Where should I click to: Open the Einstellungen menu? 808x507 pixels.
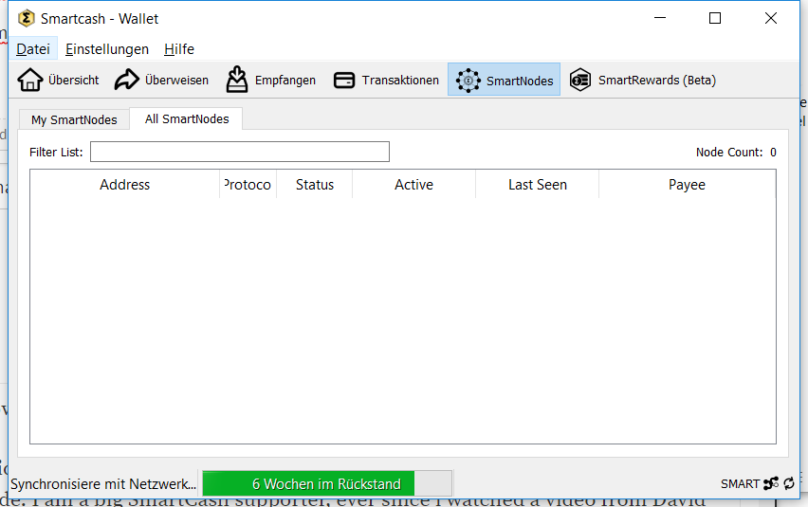click(x=107, y=49)
